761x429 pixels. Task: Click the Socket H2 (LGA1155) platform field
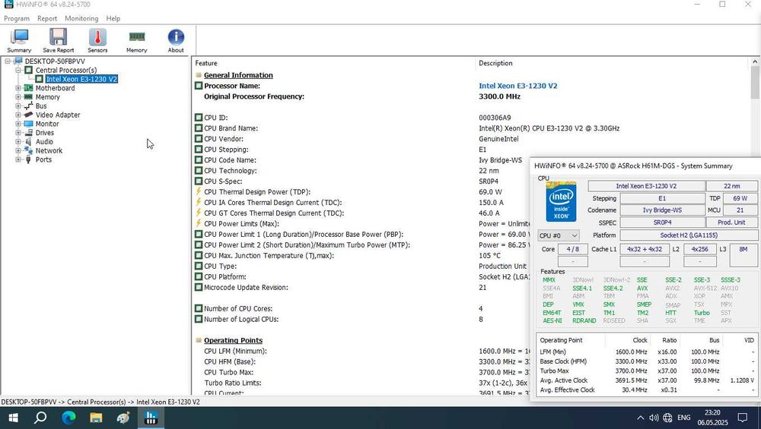point(689,235)
